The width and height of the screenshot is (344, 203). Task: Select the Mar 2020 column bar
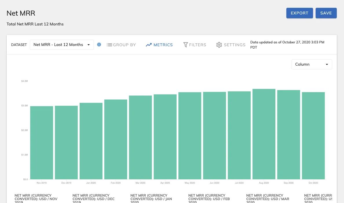coord(140,138)
